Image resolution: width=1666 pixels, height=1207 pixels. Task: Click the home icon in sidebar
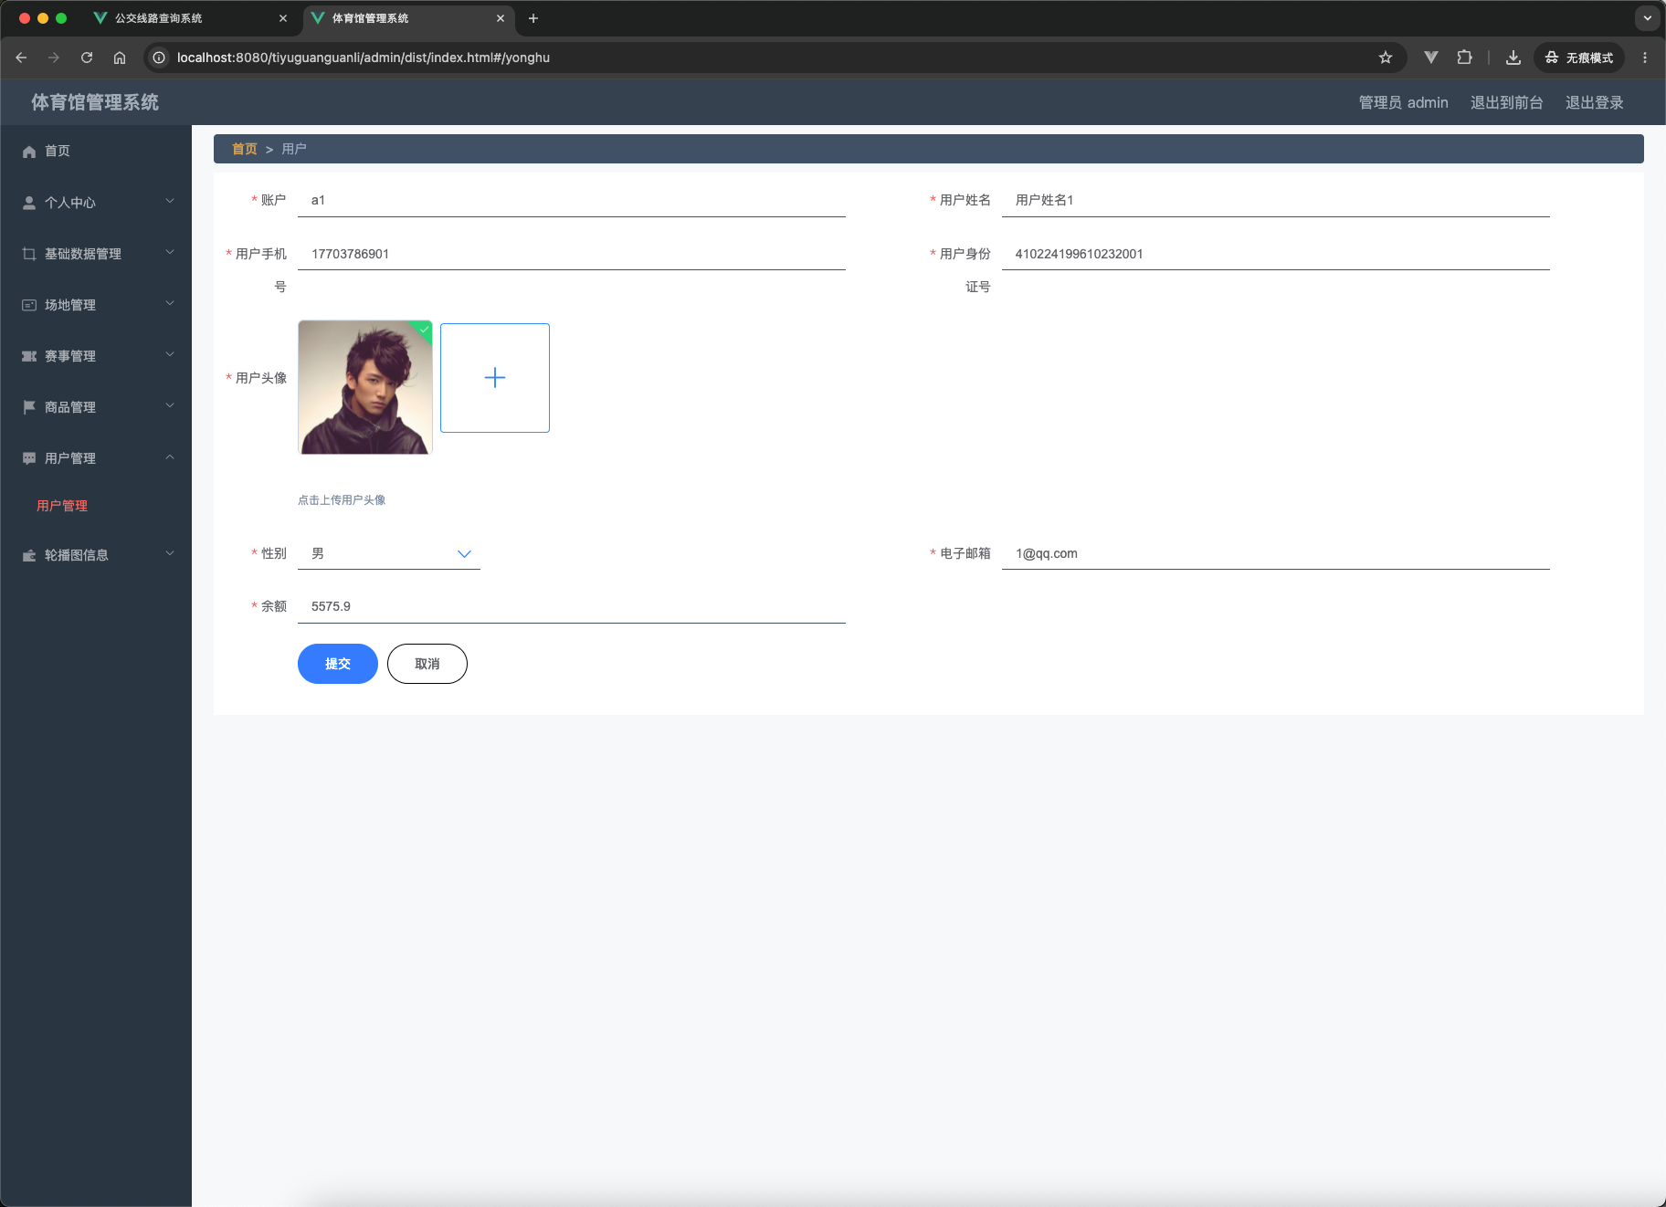[29, 152]
